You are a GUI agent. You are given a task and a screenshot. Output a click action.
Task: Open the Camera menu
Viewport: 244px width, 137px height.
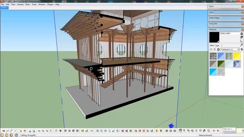[20, 5]
